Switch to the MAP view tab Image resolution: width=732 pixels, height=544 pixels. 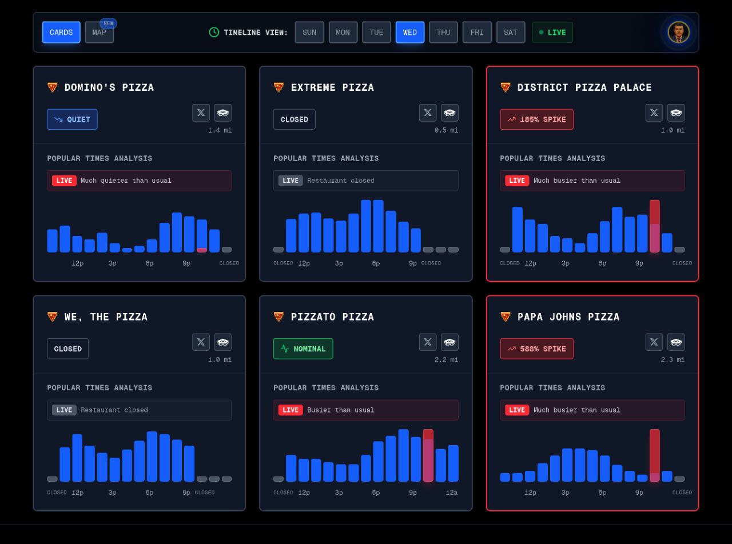pyautogui.click(x=100, y=33)
